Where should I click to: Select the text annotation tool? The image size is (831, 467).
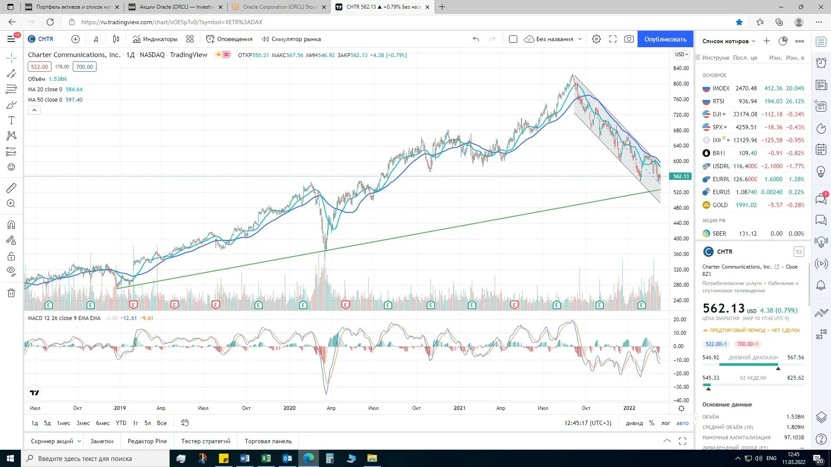[12, 120]
